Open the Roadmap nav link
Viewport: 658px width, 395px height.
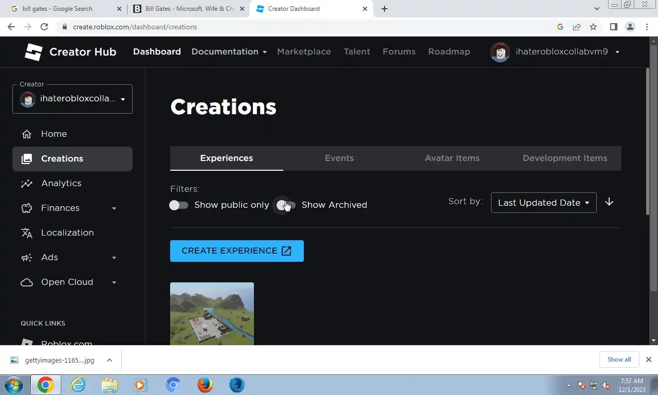(449, 52)
